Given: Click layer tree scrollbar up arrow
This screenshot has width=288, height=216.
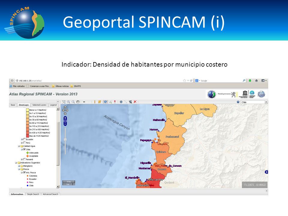Looking at the screenshot, I should (58, 109).
